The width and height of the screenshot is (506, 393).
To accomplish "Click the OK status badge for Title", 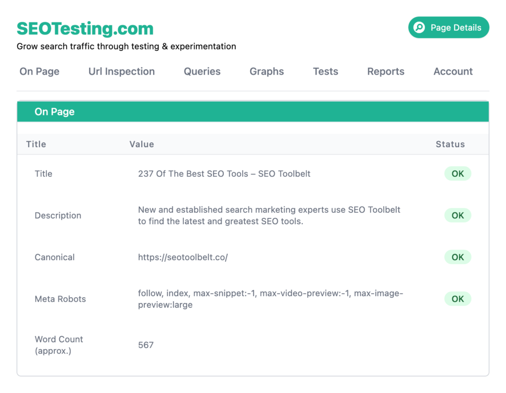I will click(x=458, y=174).
